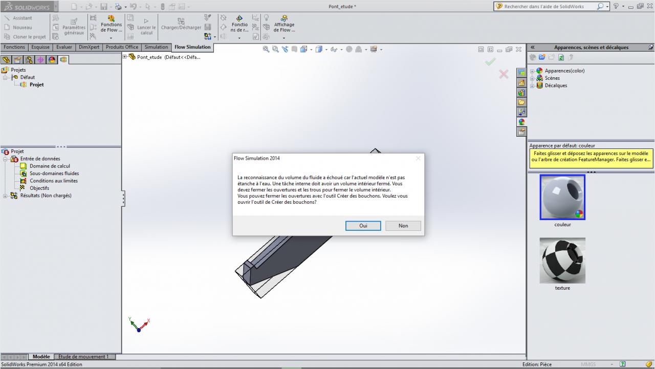Open Paramètres généraux settings
Image resolution: width=655 pixels, height=369 pixels.
(x=74, y=27)
